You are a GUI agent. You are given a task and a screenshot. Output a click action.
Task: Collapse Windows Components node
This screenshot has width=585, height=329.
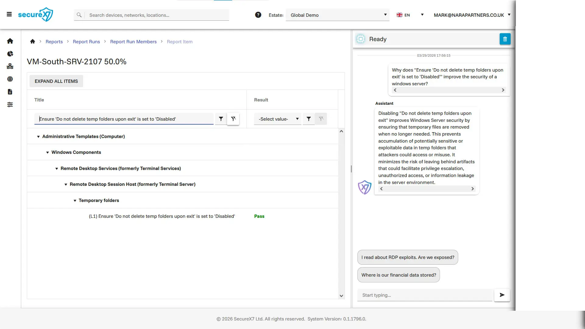[48, 153]
